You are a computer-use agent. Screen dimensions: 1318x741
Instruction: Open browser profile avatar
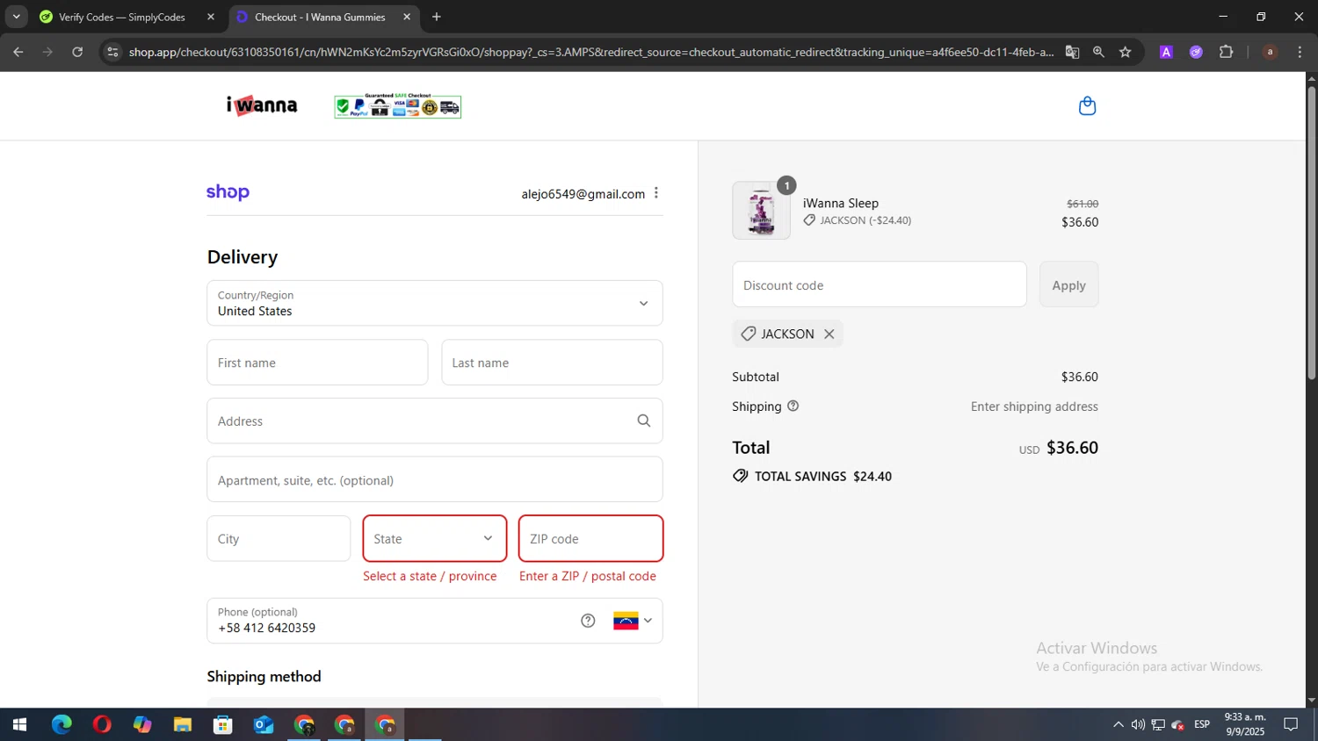[x=1270, y=52]
